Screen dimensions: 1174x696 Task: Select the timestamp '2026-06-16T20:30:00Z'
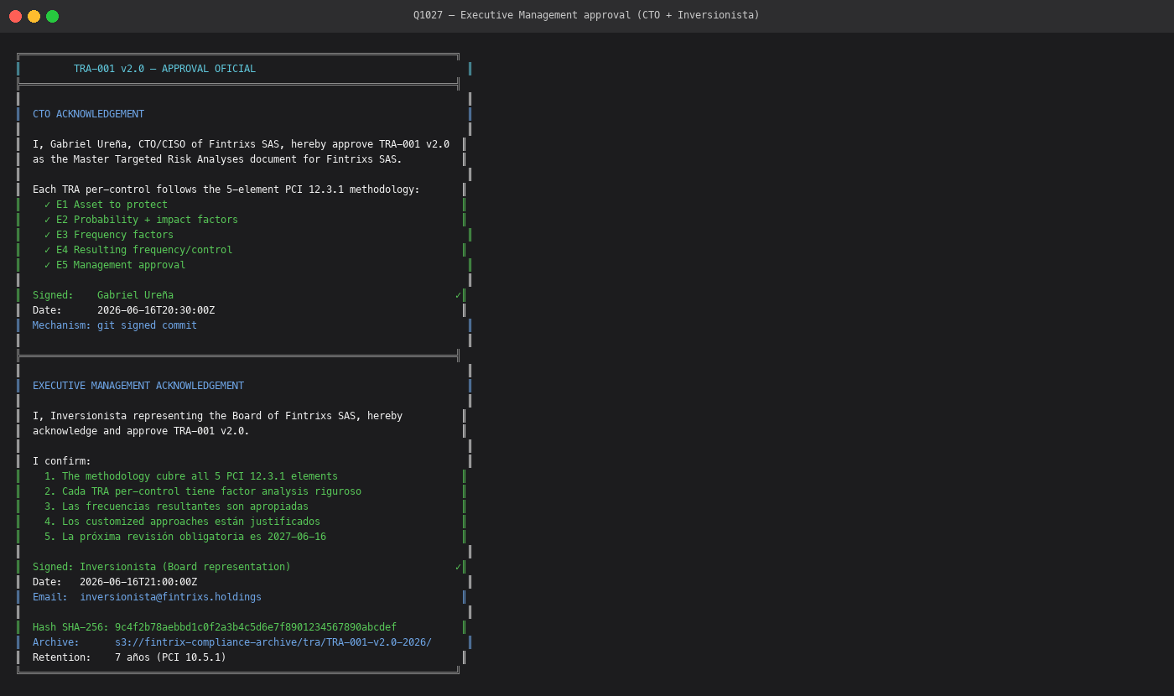156,310
